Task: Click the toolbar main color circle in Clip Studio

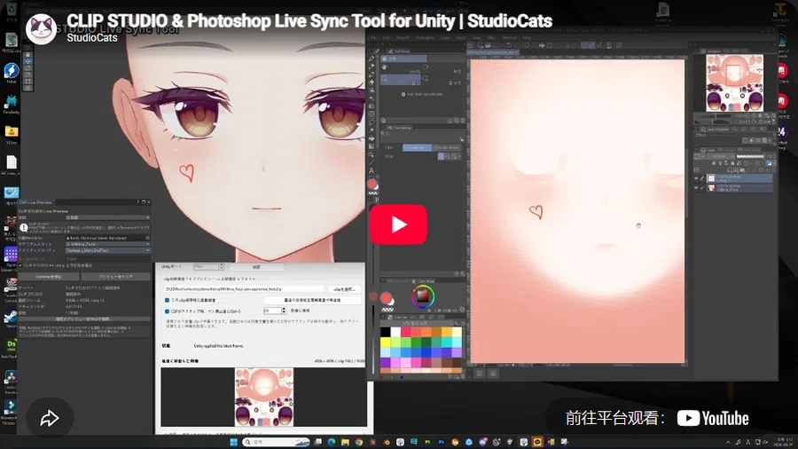Action: 372,185
